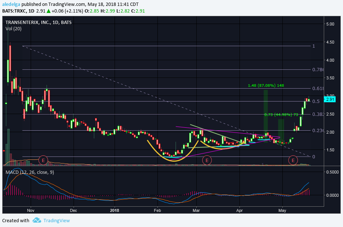The width and height of the screenshot is (343, 227).
Task: Click the earnings E marker in November
Action: coord(43,160)
